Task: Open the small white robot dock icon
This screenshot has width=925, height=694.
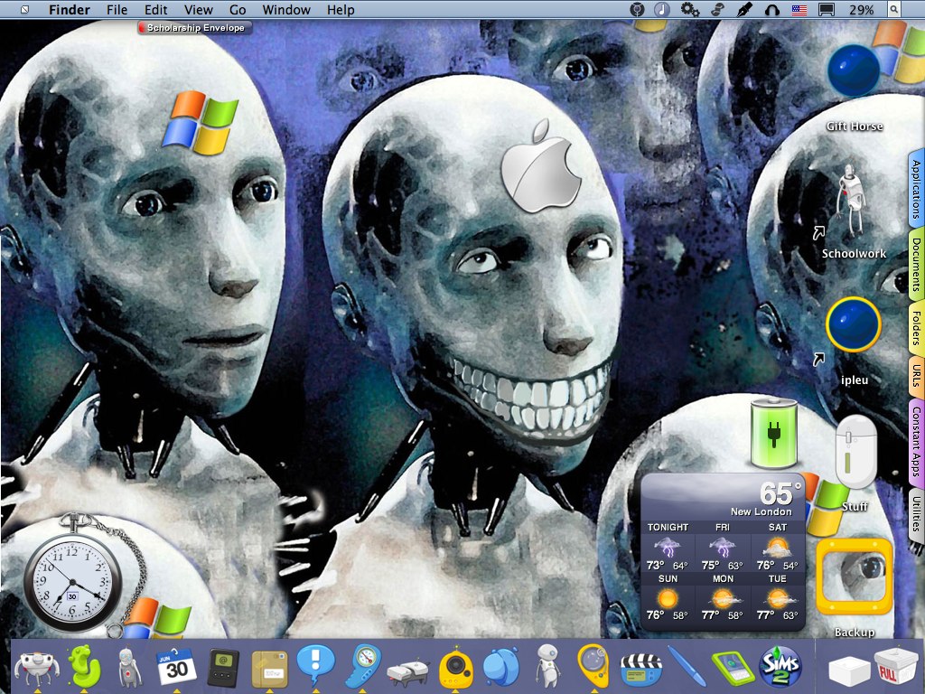Action: 547,666
